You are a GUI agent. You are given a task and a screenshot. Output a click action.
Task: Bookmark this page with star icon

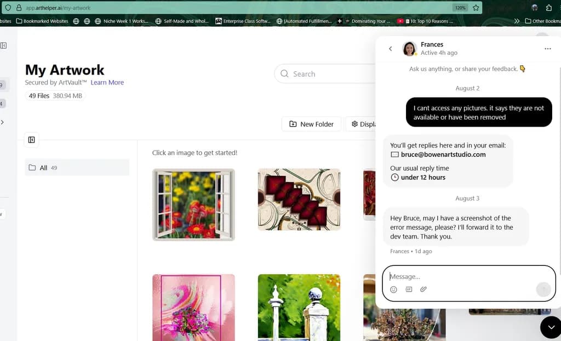(476, 8)
